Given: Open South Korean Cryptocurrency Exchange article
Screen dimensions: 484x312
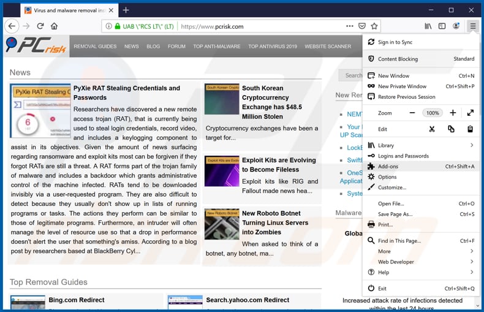Looking at the screenshot, I should (x=272, y=102).
